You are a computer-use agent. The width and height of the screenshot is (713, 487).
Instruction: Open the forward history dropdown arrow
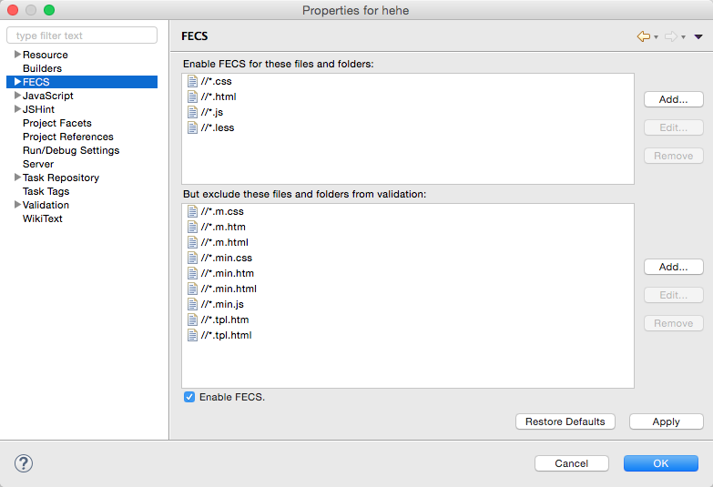pos(683,37)
